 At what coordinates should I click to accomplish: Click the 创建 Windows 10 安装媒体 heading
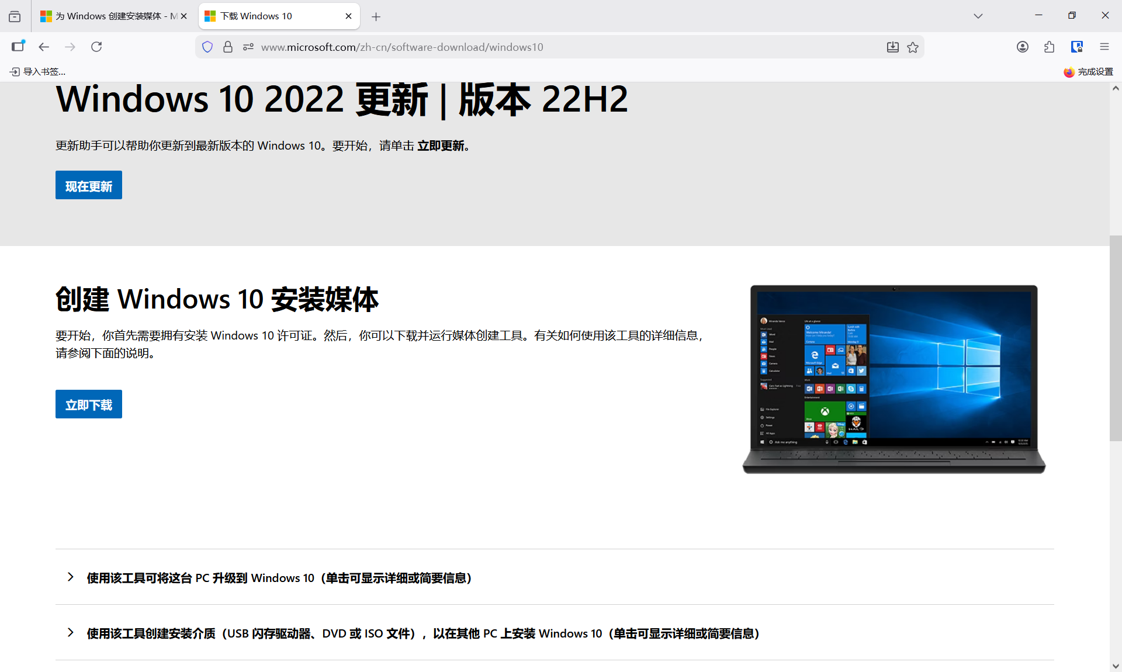[217, 299]
